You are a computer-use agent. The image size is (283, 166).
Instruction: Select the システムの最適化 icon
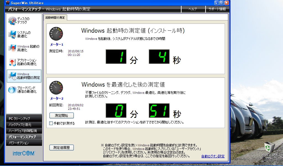click(12, 35)
